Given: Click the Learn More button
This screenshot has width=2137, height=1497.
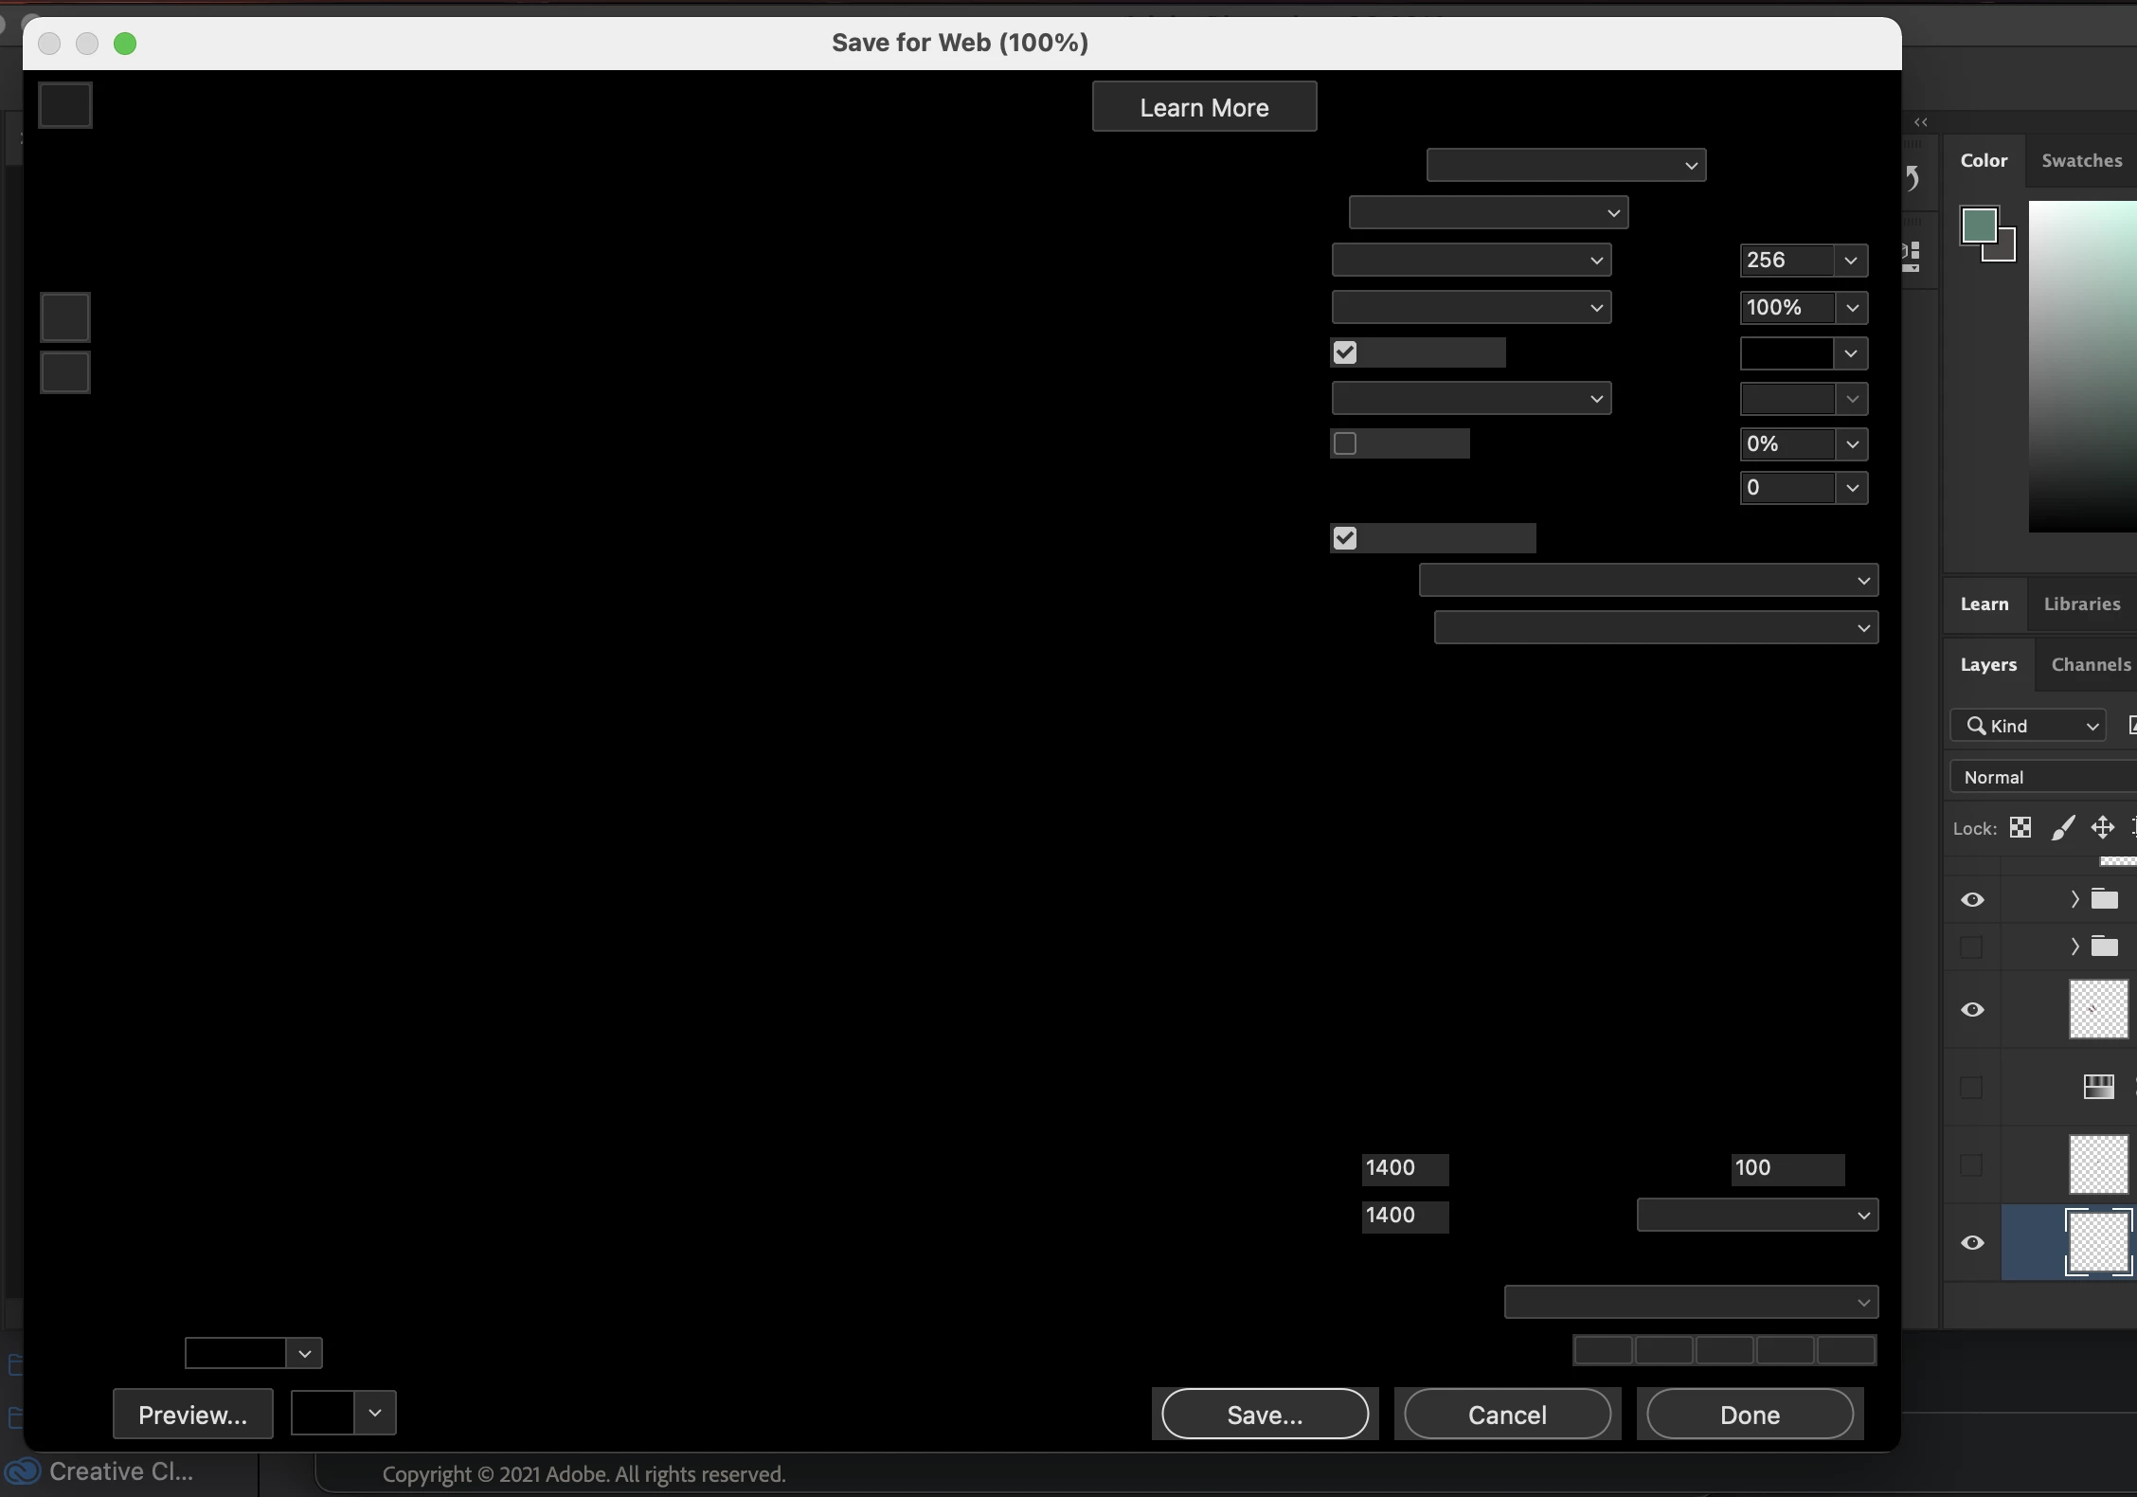Looking at the screenshot, I should click(1204, 107).
